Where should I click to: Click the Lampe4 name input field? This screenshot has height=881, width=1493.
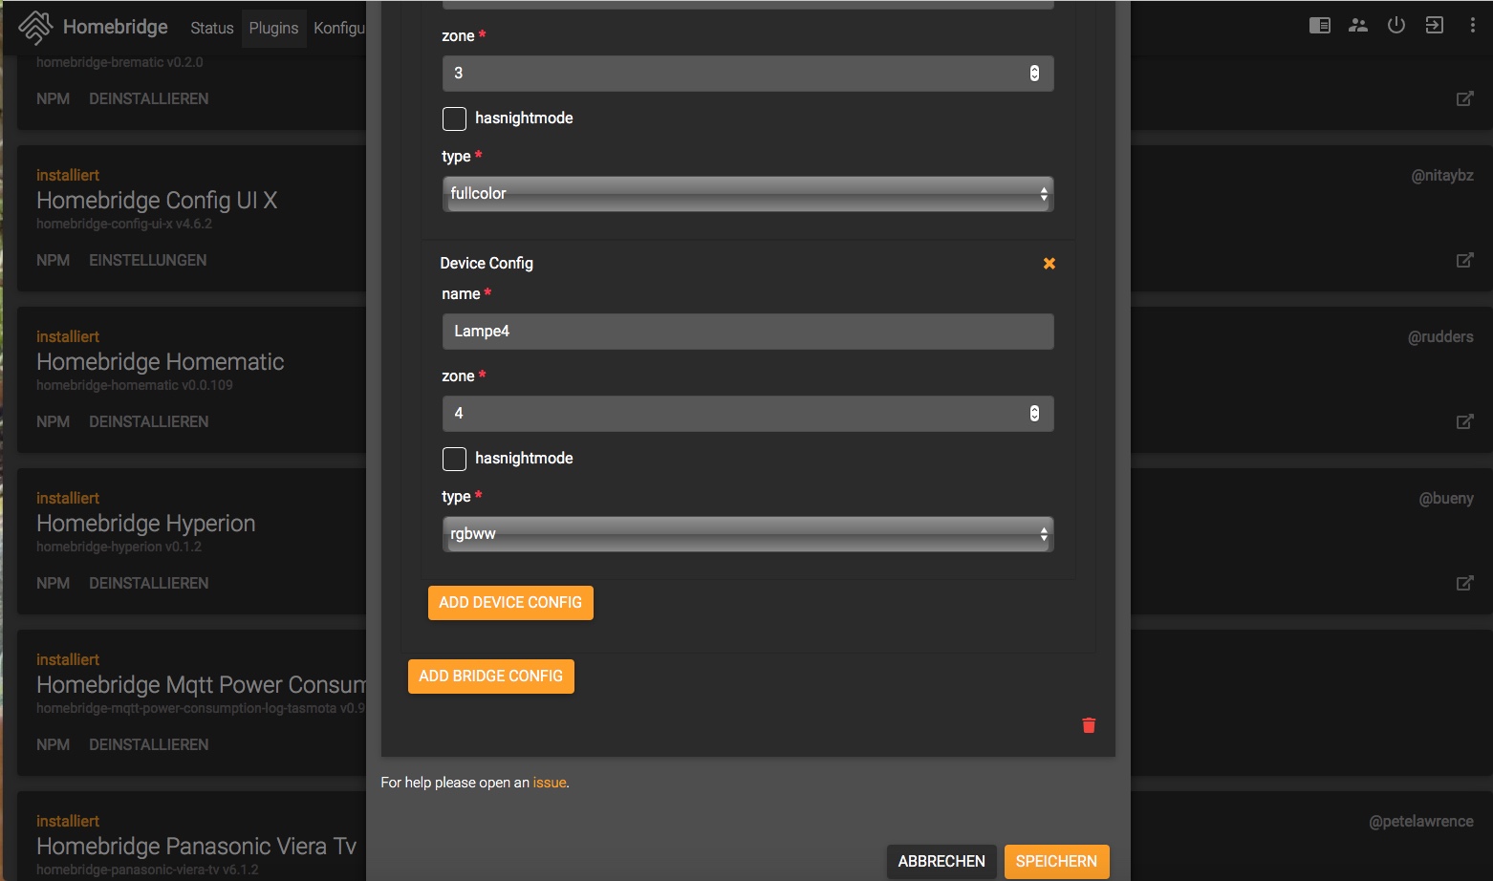pyautogui.click(x=747, y=332)
